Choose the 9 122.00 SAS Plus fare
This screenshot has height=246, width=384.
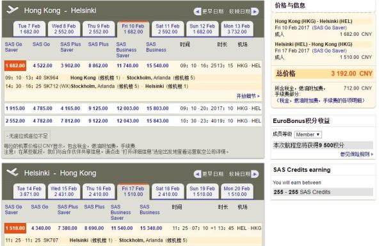[x=98, y=121]
